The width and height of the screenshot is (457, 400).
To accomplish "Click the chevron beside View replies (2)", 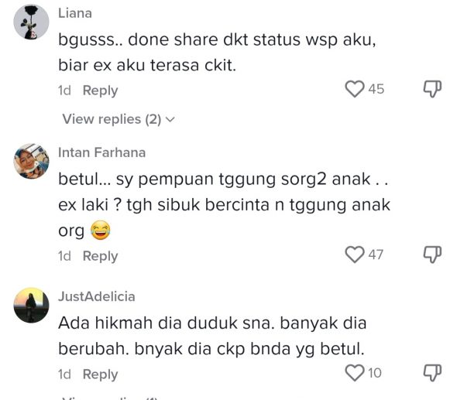I will click(x=170, y=119).
